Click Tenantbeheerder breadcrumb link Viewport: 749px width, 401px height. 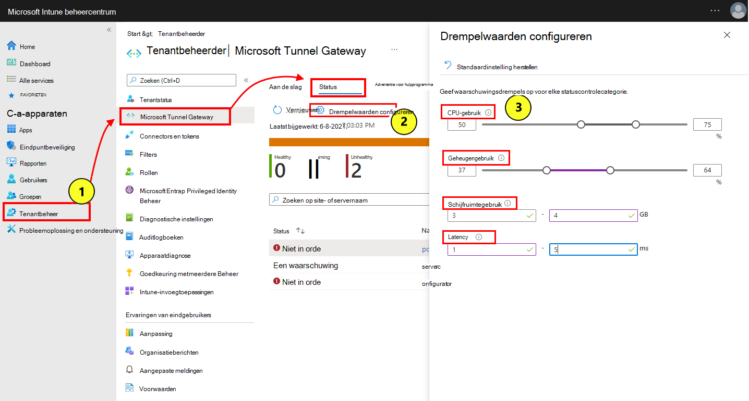tap(182, 33)
